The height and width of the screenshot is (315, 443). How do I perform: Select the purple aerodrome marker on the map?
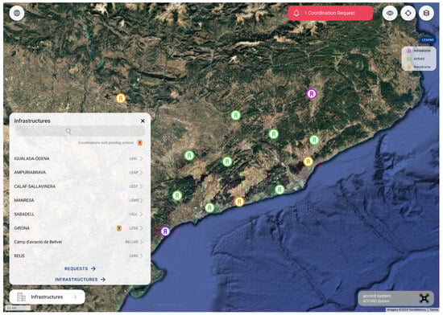click(x=312, y=93)
